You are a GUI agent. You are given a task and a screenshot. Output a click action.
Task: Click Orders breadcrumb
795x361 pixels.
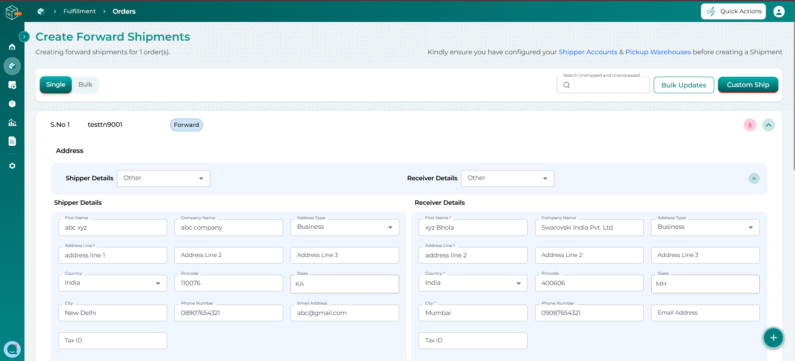click(124, 11)
